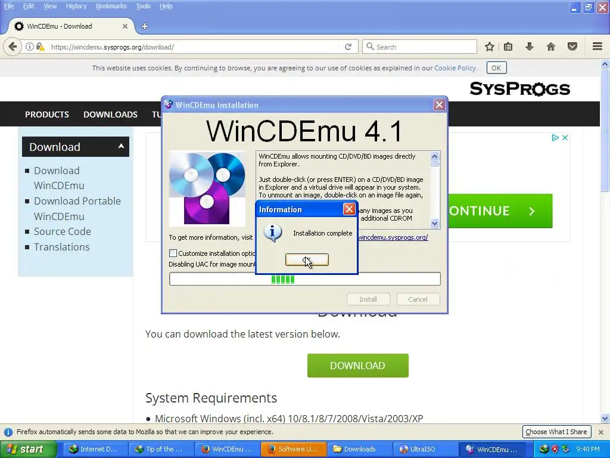Screen dimensions: 610x458
Task: Switch to Internet D... taskbar item
Action: click(95, 449)
